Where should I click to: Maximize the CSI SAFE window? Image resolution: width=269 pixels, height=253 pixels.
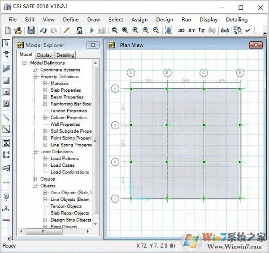[x=241, y=8]
